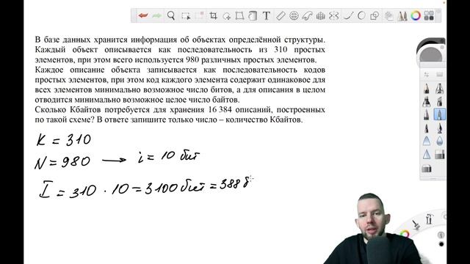Screen dimensions: 470x264
Task: Click the dimmed Quick Transform tool
Action: coord(200,15)
